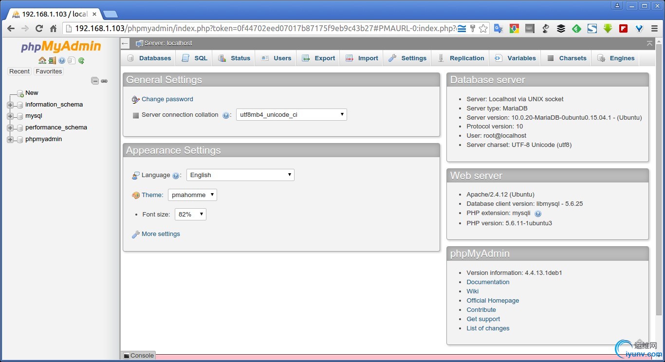The width and height of the screenshot is (665, 362).
Task: Click the Recent button
Action: pos(19,72)
